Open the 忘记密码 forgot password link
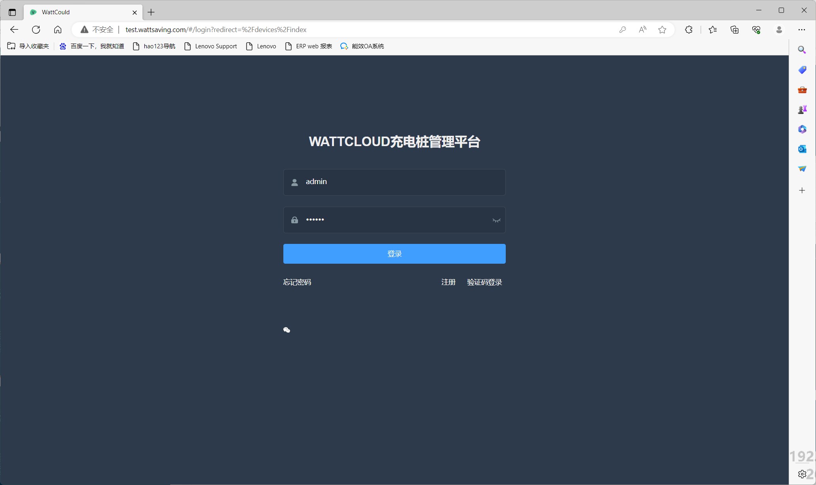The height and width of the screenshot is (485, 816). (297, 282)
